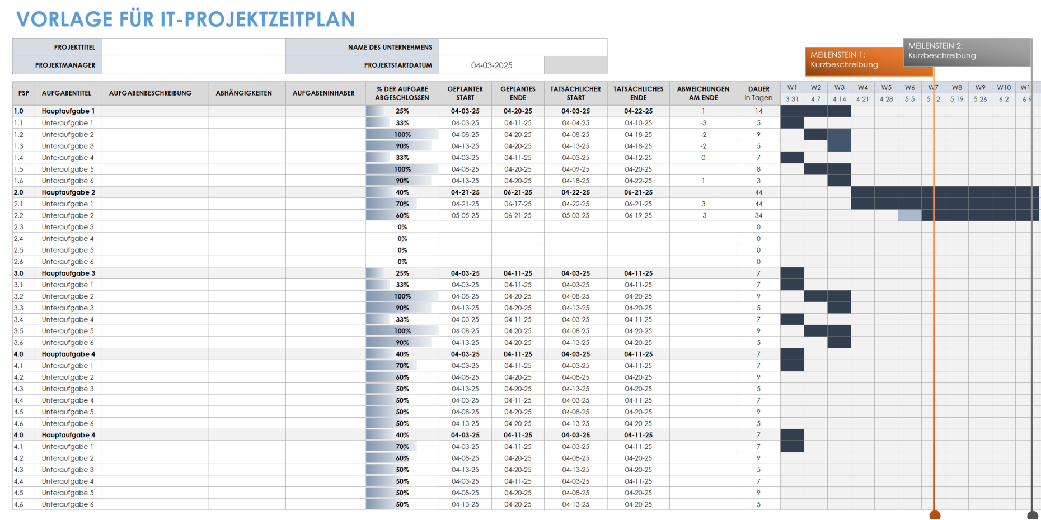Image resolution: width=1041 pixels, height=520 pixels.
Task: Click the W8 week header
Action: coord(957,88)
